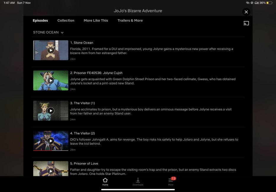Open the Trailers & More tab
The image size is (276, 192).
coord(130,20)
